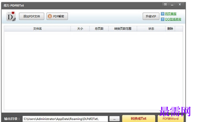Click the 删除 column header
This screenshot has width=197, height=122.
pyautogui.click(x=170, y=29)
